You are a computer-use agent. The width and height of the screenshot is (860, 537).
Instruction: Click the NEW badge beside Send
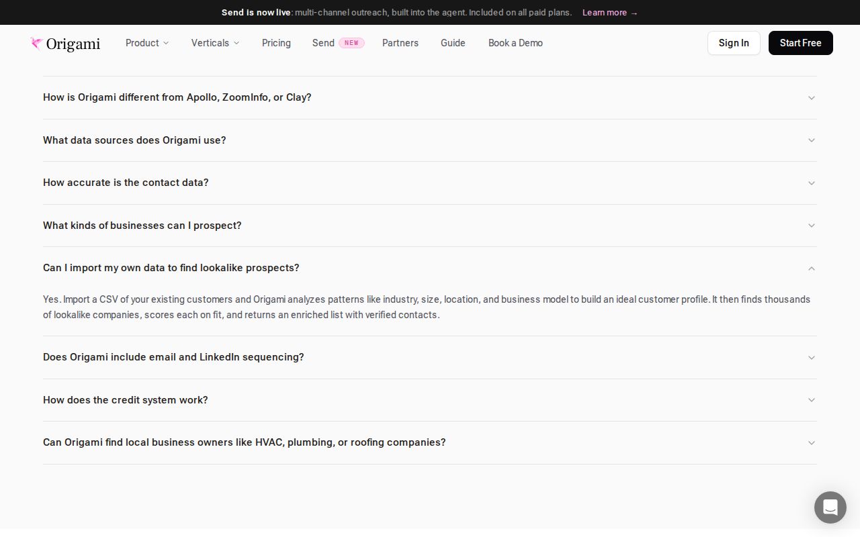(351, 43)
